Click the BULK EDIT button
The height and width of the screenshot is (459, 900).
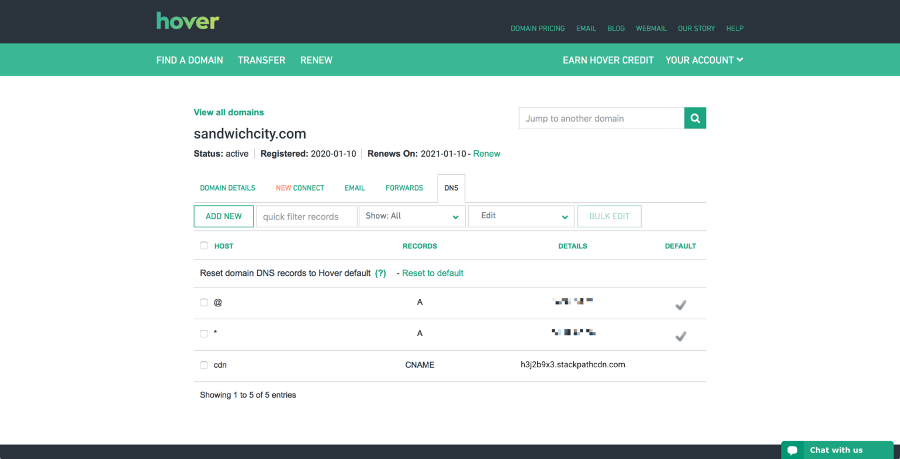(609, 216)
